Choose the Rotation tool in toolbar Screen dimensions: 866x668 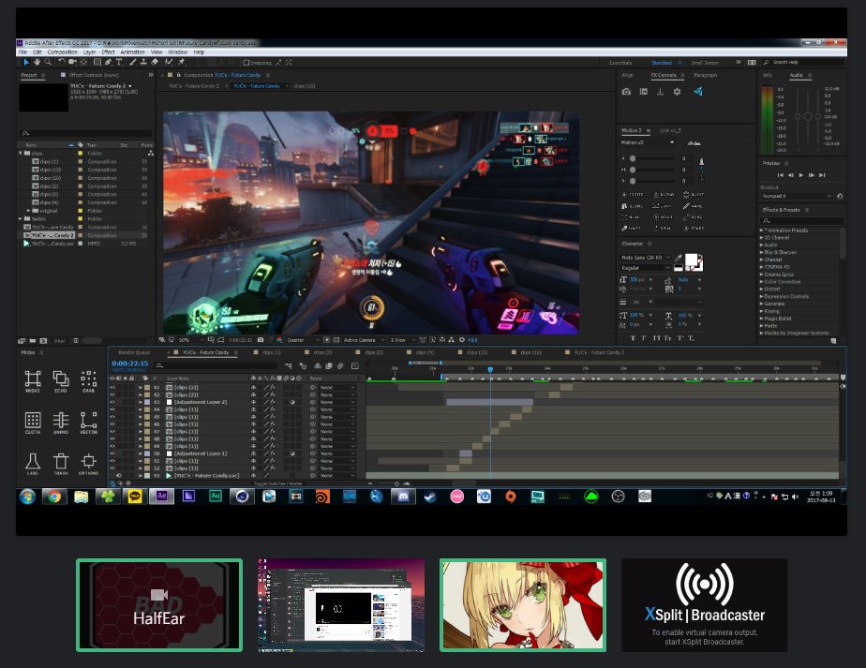[61, 63]
